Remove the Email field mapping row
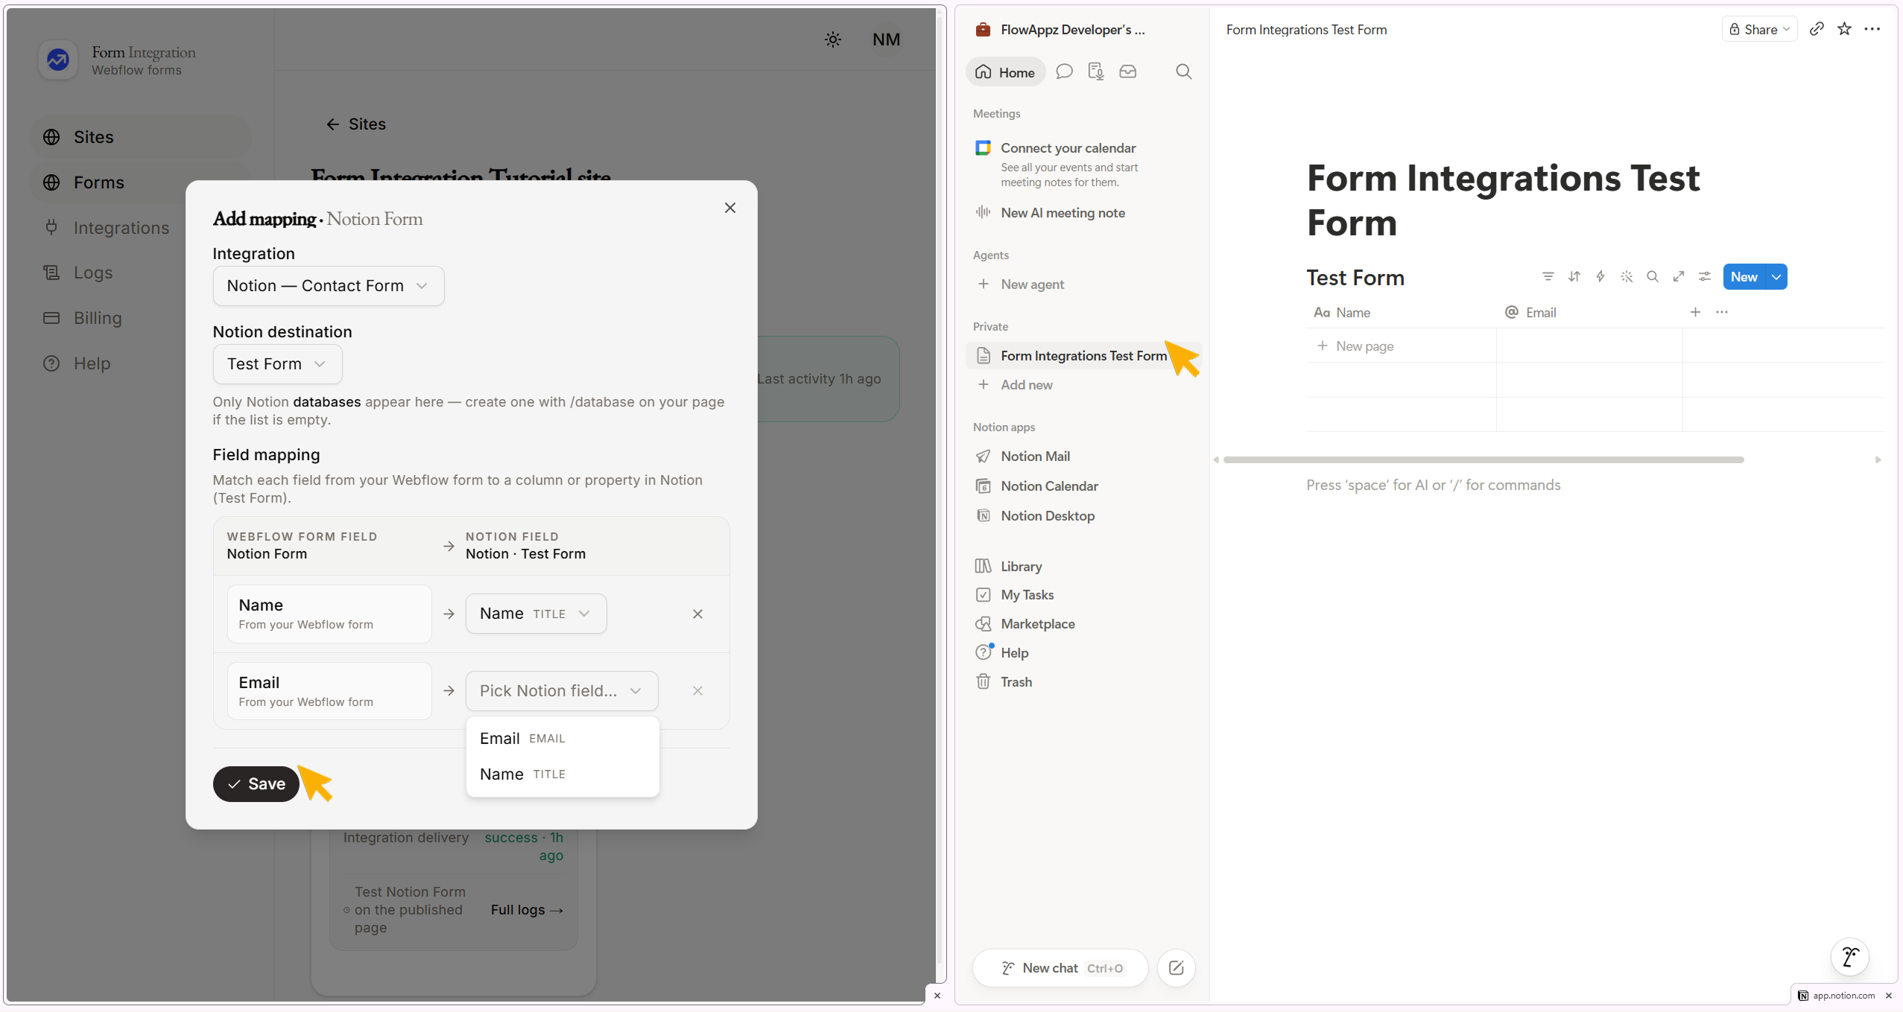The height and width of the screenshot is (1012, 1903). 697,691
